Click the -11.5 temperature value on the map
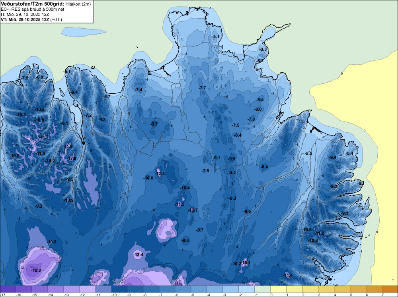Screen dimensions: 398x297 [x=179, y=204]
